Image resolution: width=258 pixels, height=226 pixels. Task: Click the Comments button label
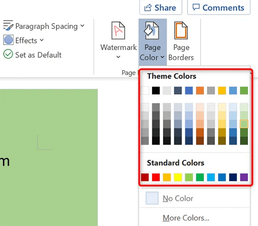(x=223, y=8)
